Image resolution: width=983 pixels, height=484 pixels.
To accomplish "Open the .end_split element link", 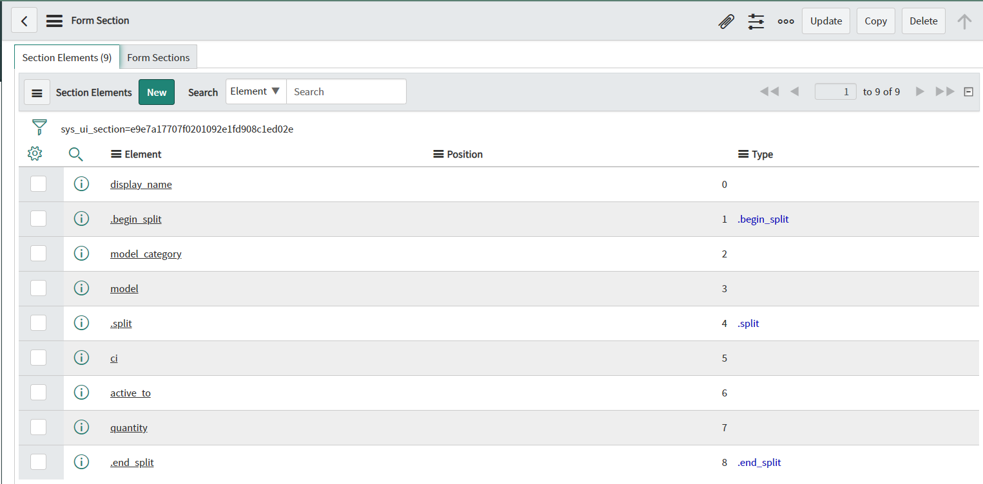I will [x=132, y=463].
